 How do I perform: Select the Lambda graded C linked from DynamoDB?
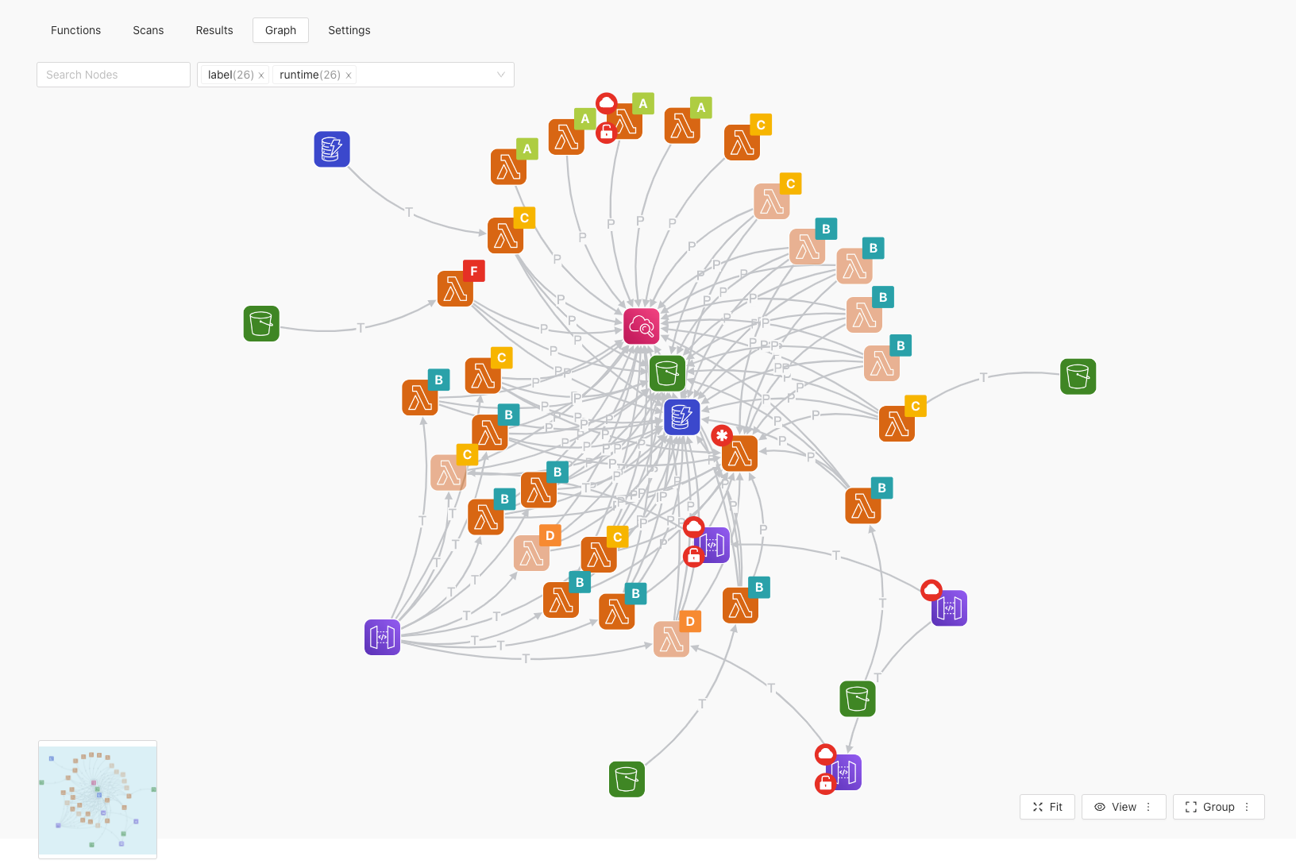(505, 236)
